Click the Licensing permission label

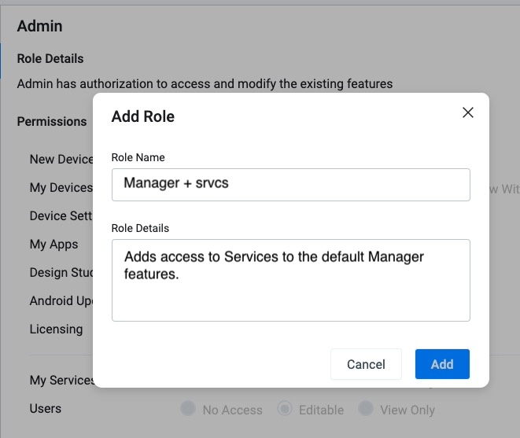coord(56,329)
